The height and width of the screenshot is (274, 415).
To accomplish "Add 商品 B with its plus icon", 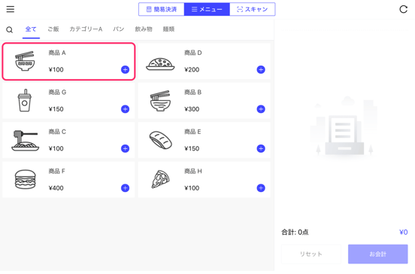I will [261, 109].
